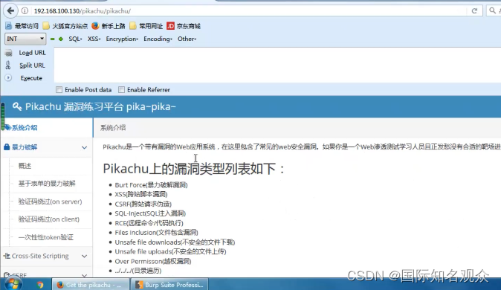
Task: Click the 系统介绍 breadcrumb heading
Action: coord(113,128)
